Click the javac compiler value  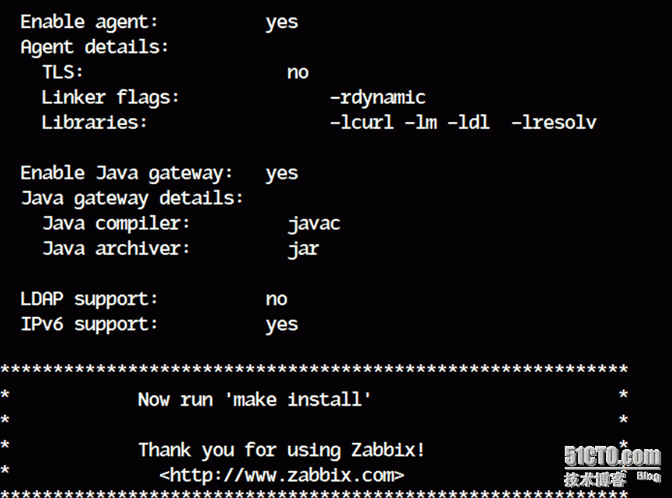coord(314,224)
